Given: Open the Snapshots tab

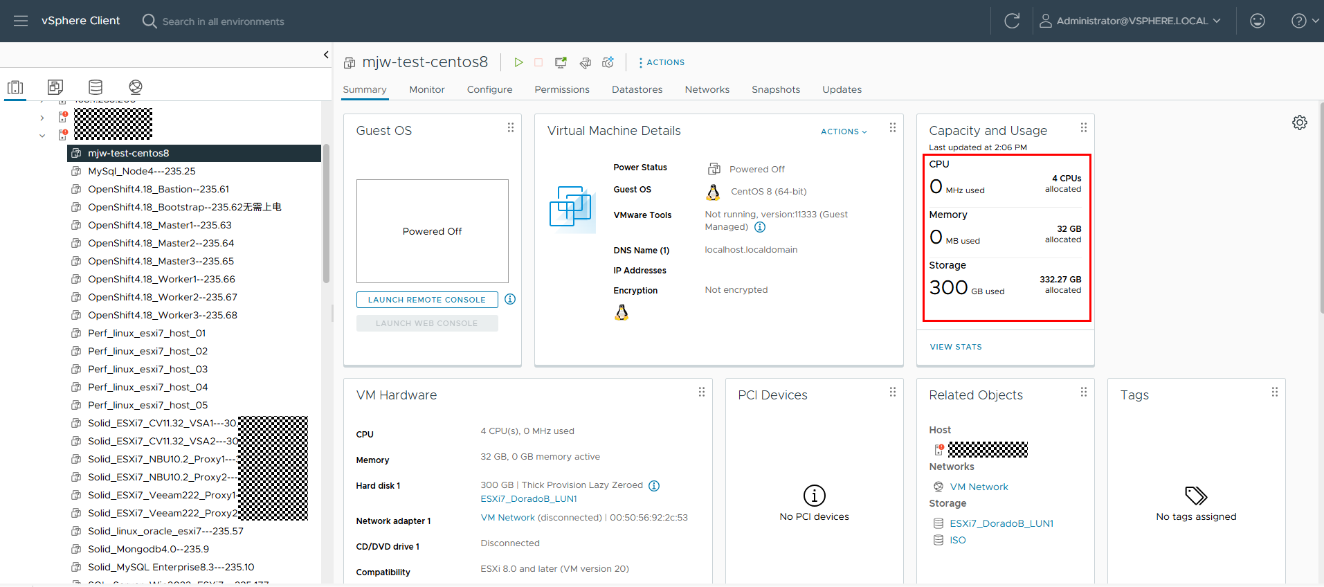Looking at the screenshot, I should 776,89.
